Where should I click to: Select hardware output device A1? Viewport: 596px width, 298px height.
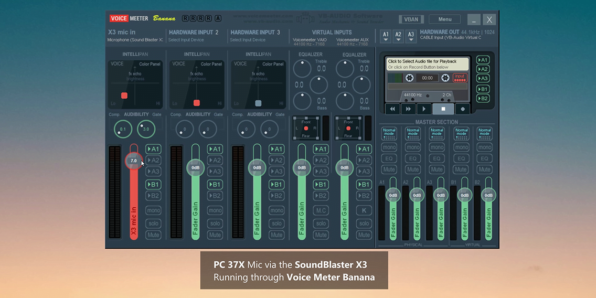click(386, 36)
